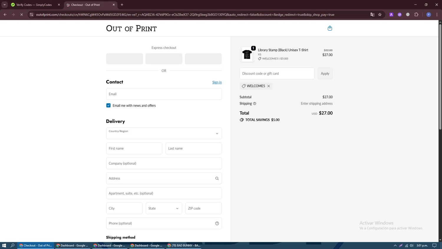Open a new browser tab

[122, 5]
